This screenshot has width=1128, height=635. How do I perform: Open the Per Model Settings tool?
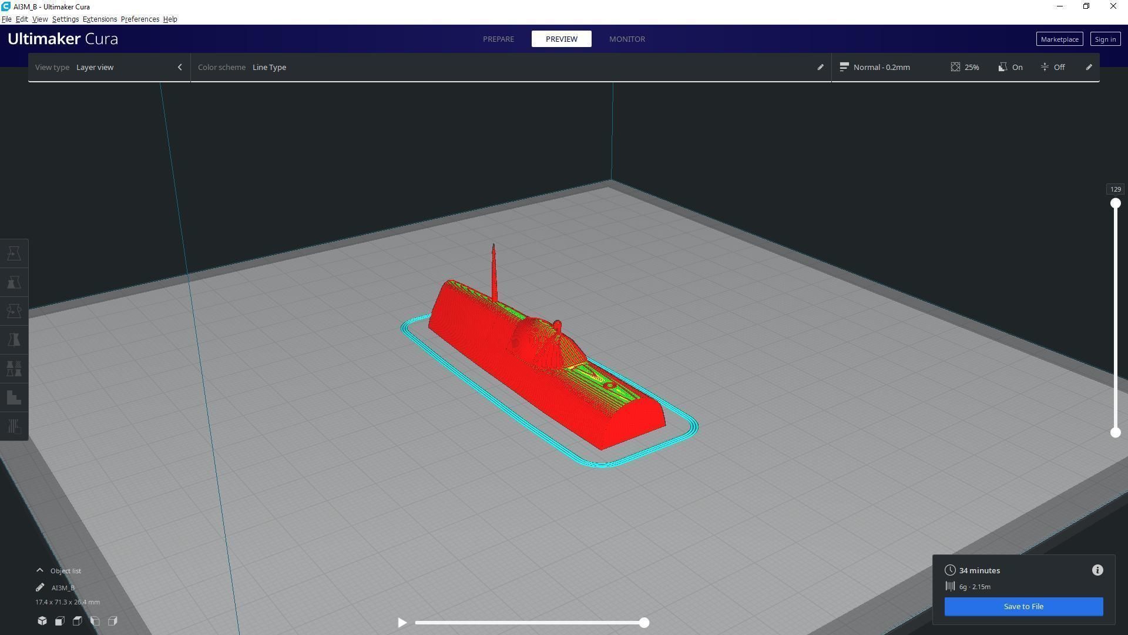pyautogui.click(x=14, y=369)
